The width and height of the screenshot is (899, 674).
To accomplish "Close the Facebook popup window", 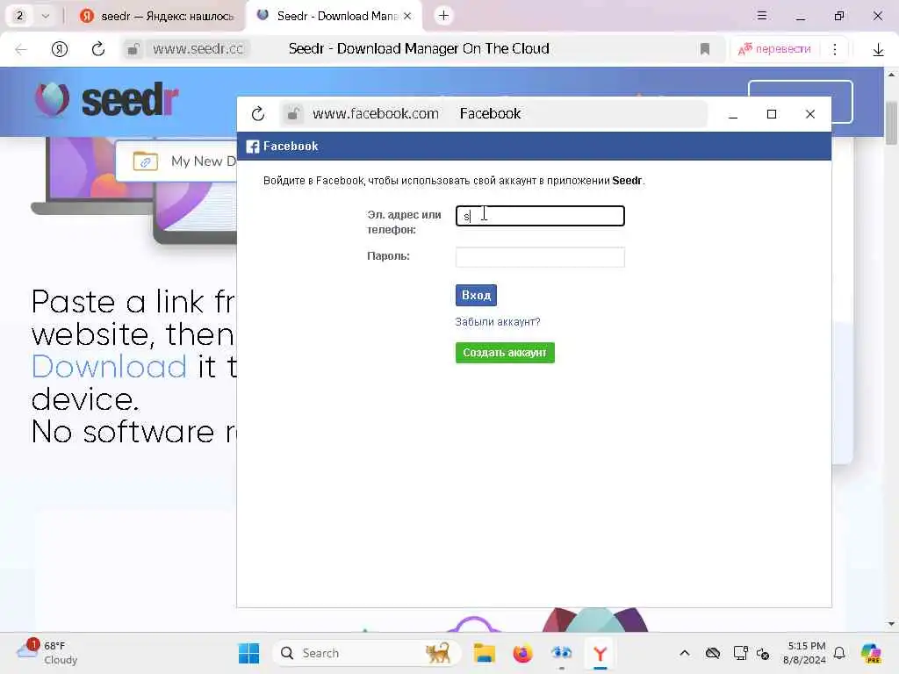I will (810, 114).
